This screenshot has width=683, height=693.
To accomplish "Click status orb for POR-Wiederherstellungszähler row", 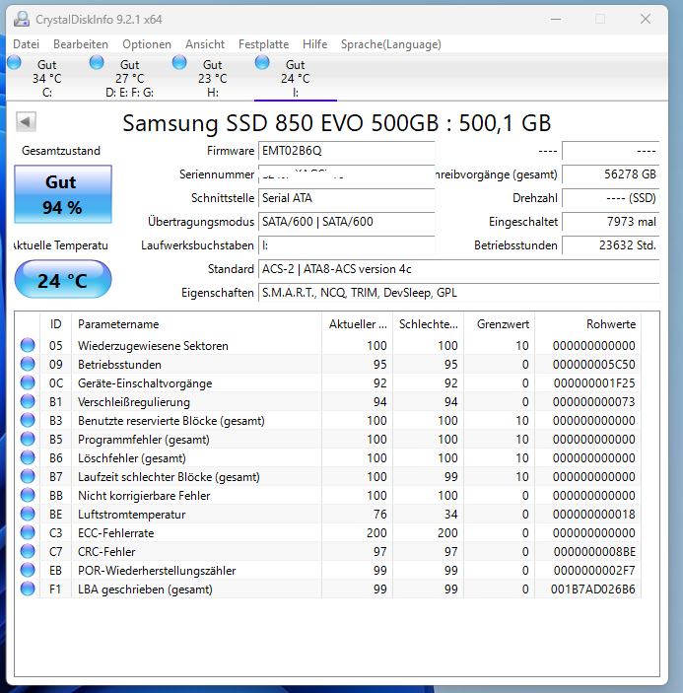I will click(28, 570).
